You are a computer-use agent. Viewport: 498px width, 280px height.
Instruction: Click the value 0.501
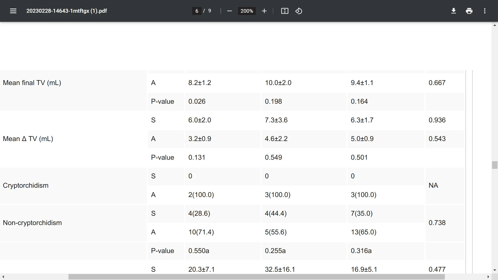pyautogui.click(x=359, y=157)
